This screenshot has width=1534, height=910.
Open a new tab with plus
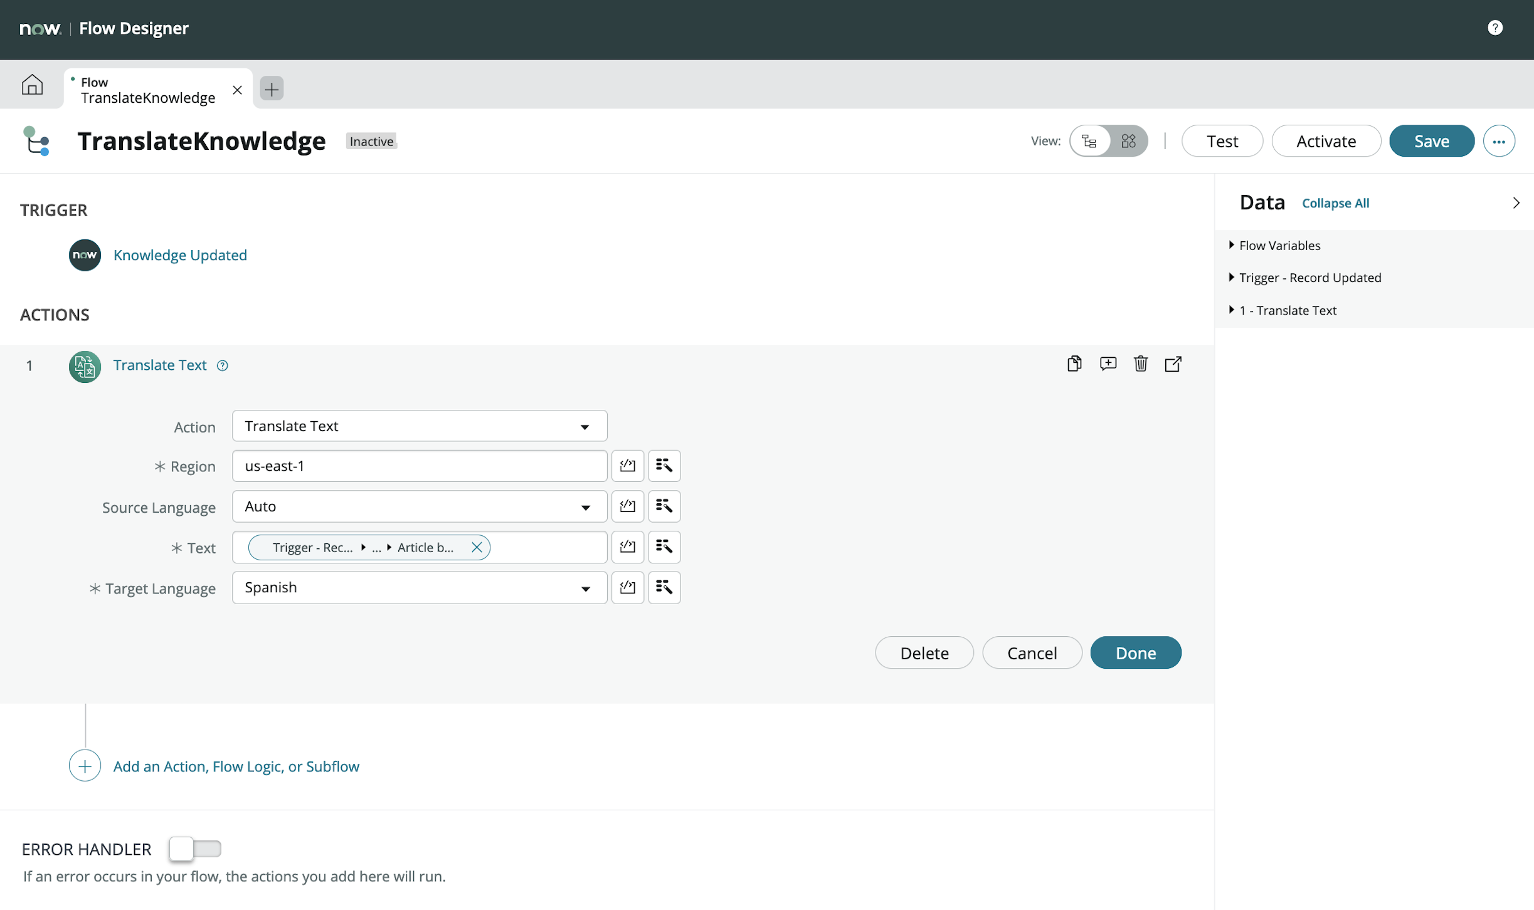[272, 89]
